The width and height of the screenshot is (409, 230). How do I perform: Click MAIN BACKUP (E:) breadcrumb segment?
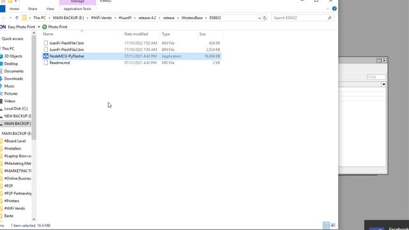(x=68, y=18)
